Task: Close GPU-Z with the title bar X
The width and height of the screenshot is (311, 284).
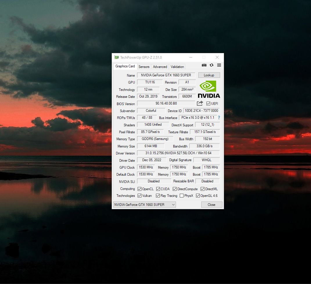Action: pyautogui.click(x=217, y=57)
